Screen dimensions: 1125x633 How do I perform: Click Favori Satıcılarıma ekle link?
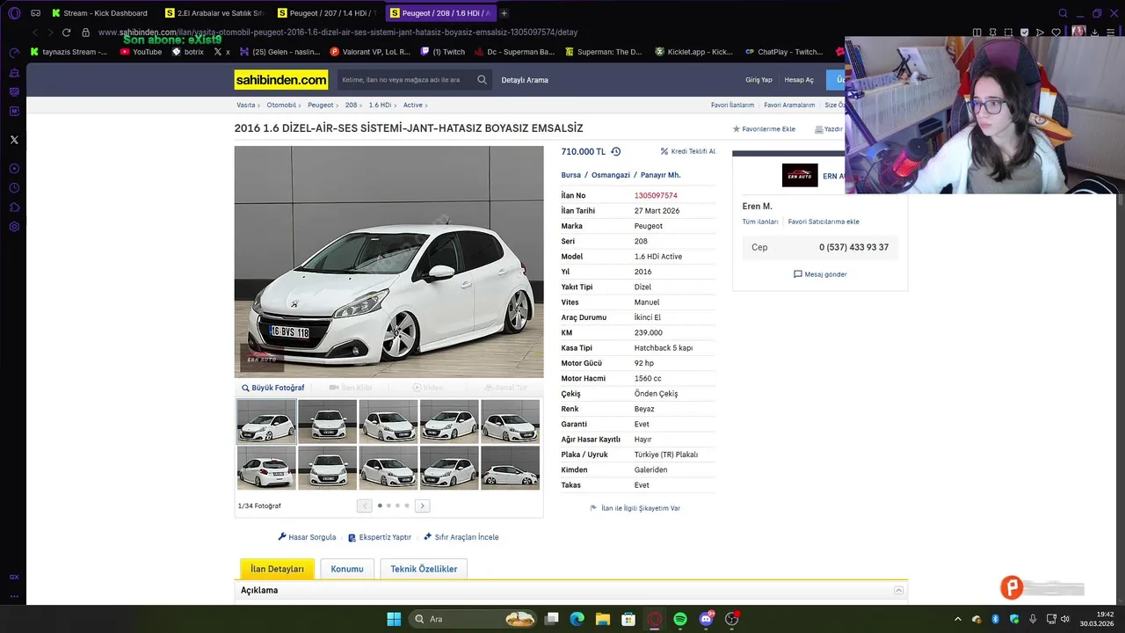pos(824,222)
